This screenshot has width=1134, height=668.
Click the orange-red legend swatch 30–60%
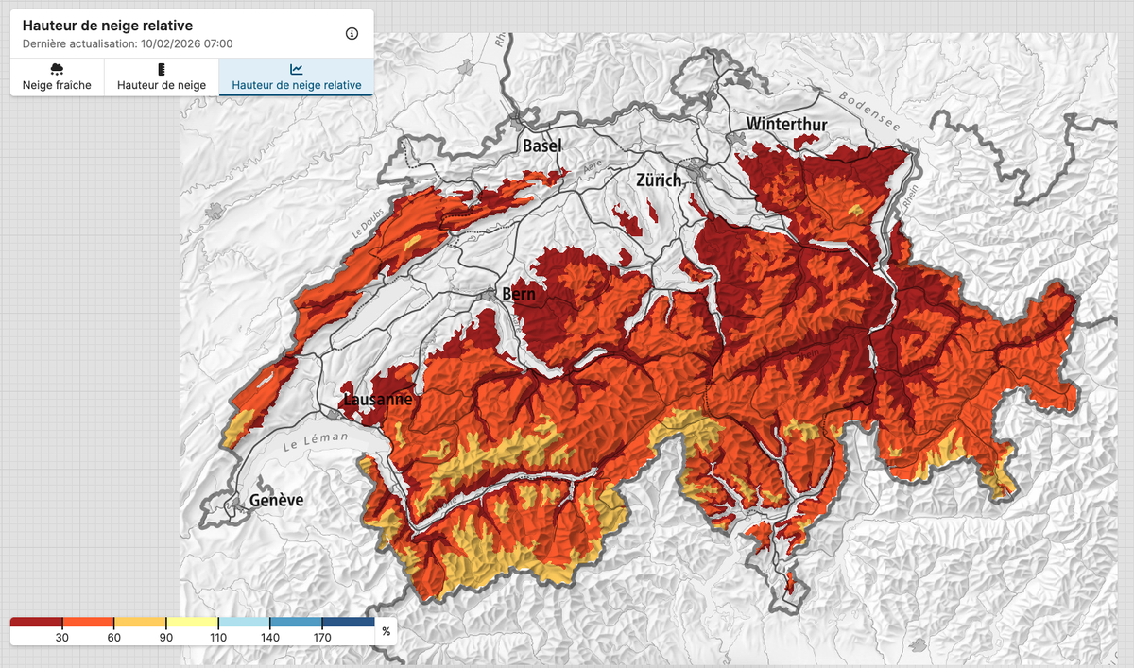[88, 623]
